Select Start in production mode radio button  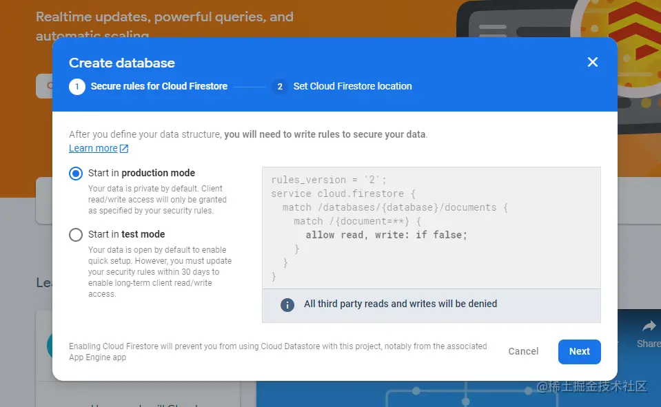click(x=76, y=173)
